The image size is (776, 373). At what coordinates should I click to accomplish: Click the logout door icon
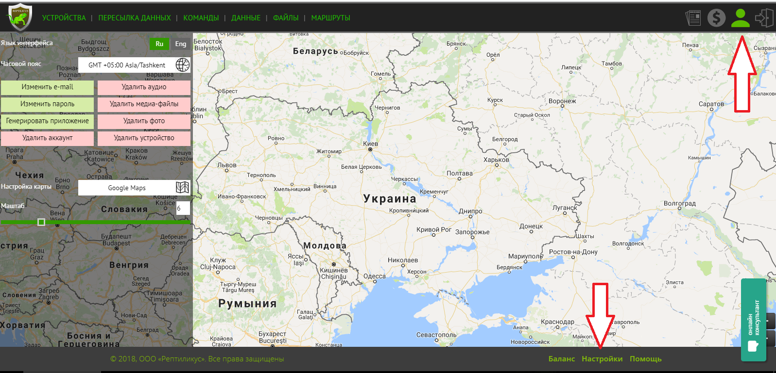tap(764, 18)
